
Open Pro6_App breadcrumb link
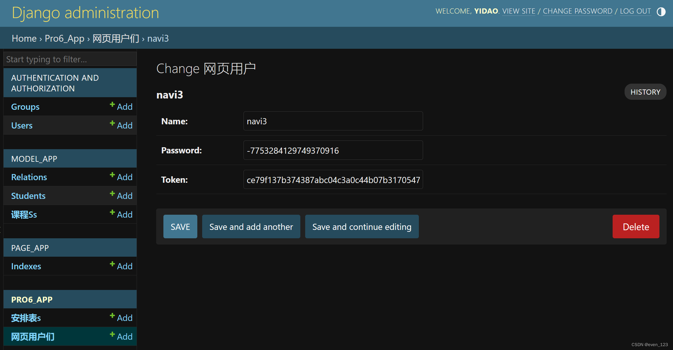pos(64,38)
